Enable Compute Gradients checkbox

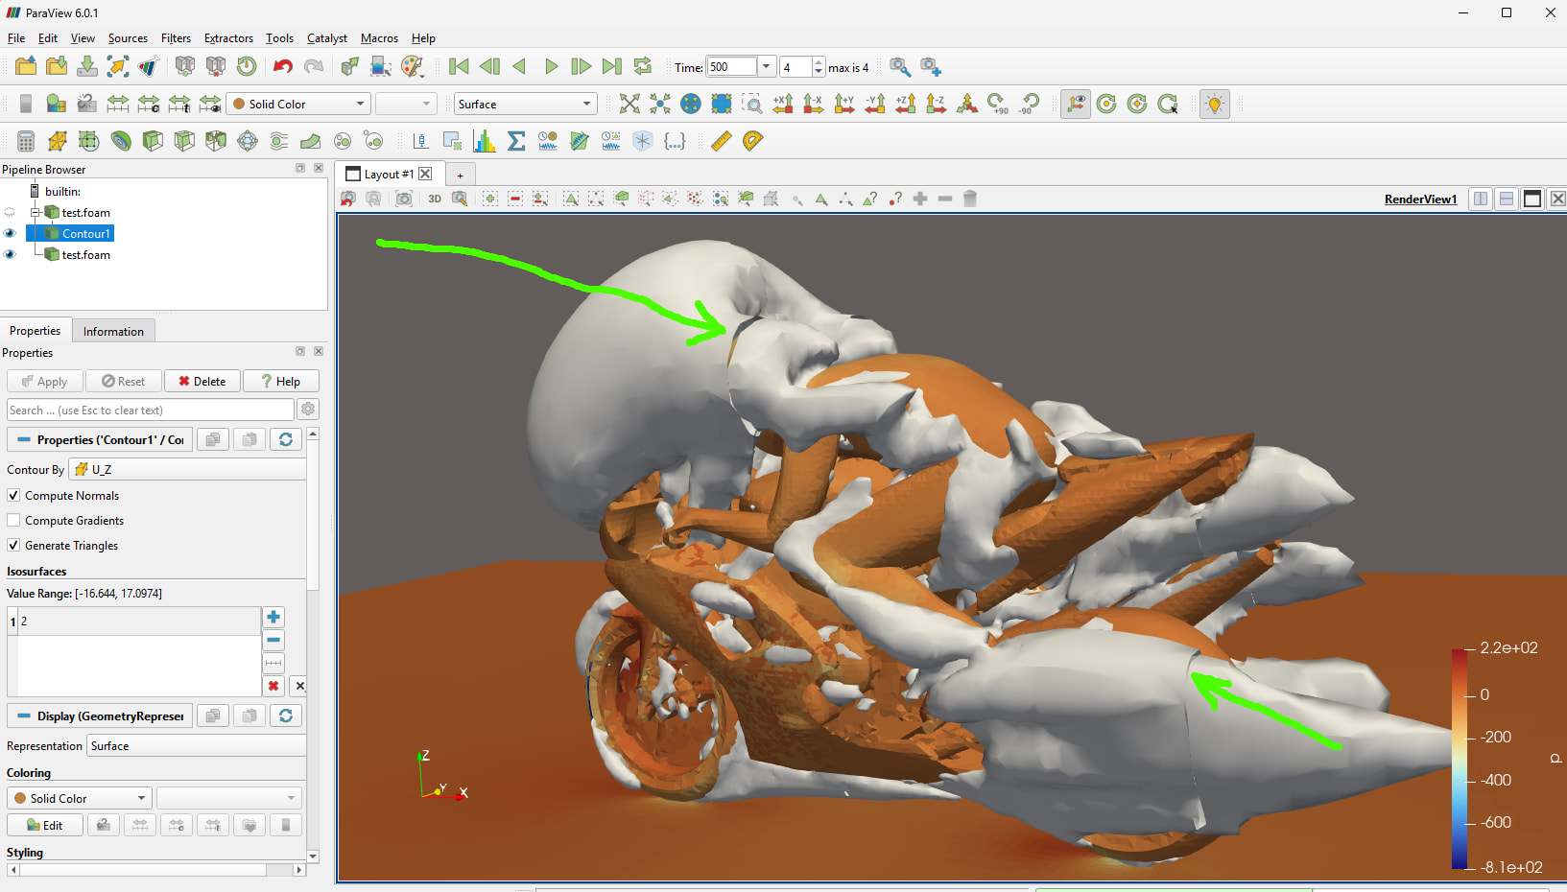click(x=13, y=521)
